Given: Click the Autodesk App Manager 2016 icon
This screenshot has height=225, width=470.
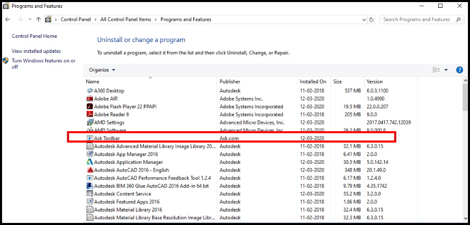Looking at the screenshot, I should click(90, 154).
